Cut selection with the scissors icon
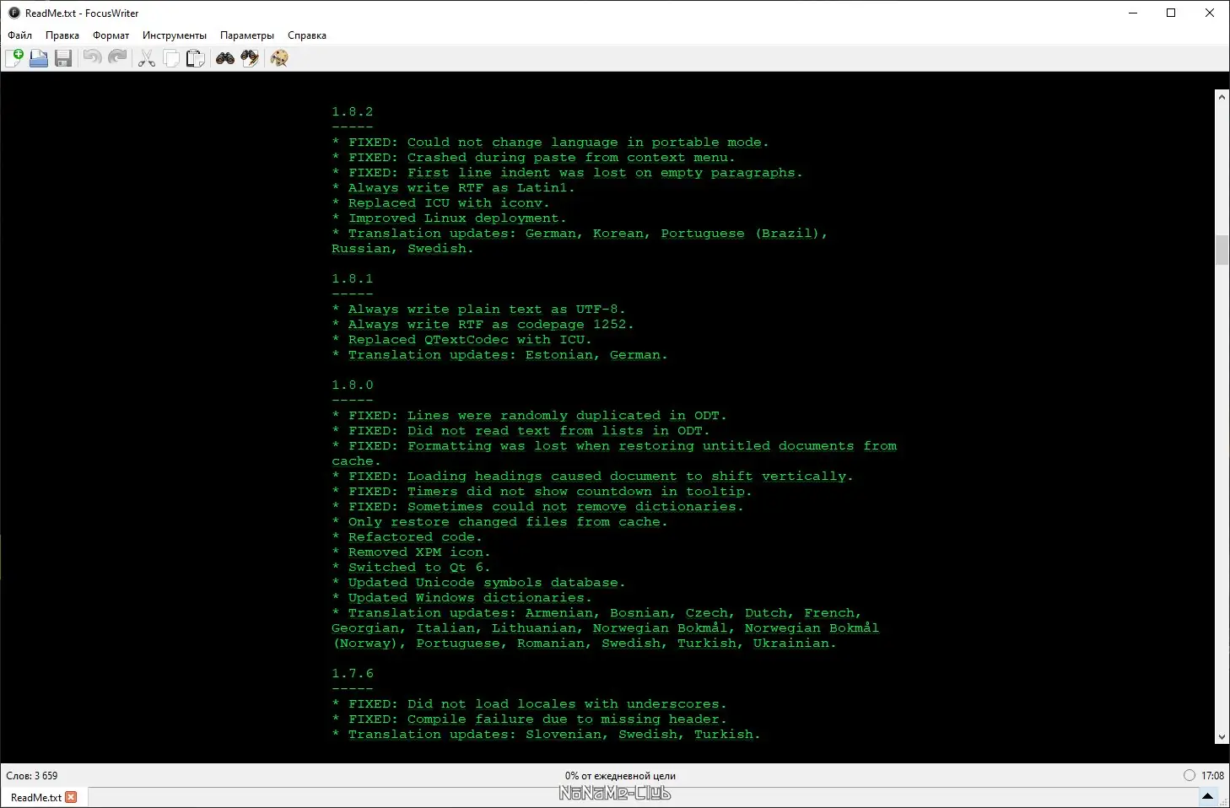This screenshot has height=808, width=1230. click(x=147, y=58)
